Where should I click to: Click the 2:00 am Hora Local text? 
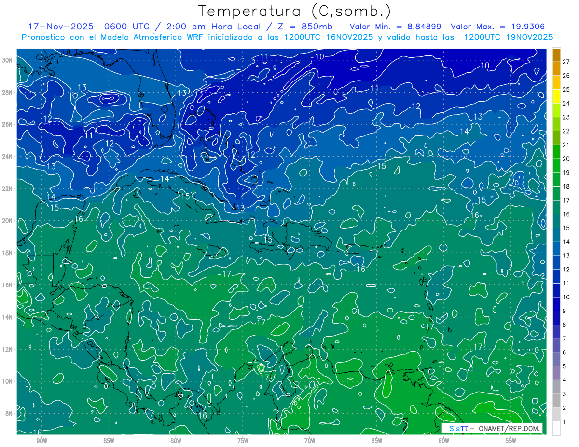pyautogui.click(x=214, y=27)
